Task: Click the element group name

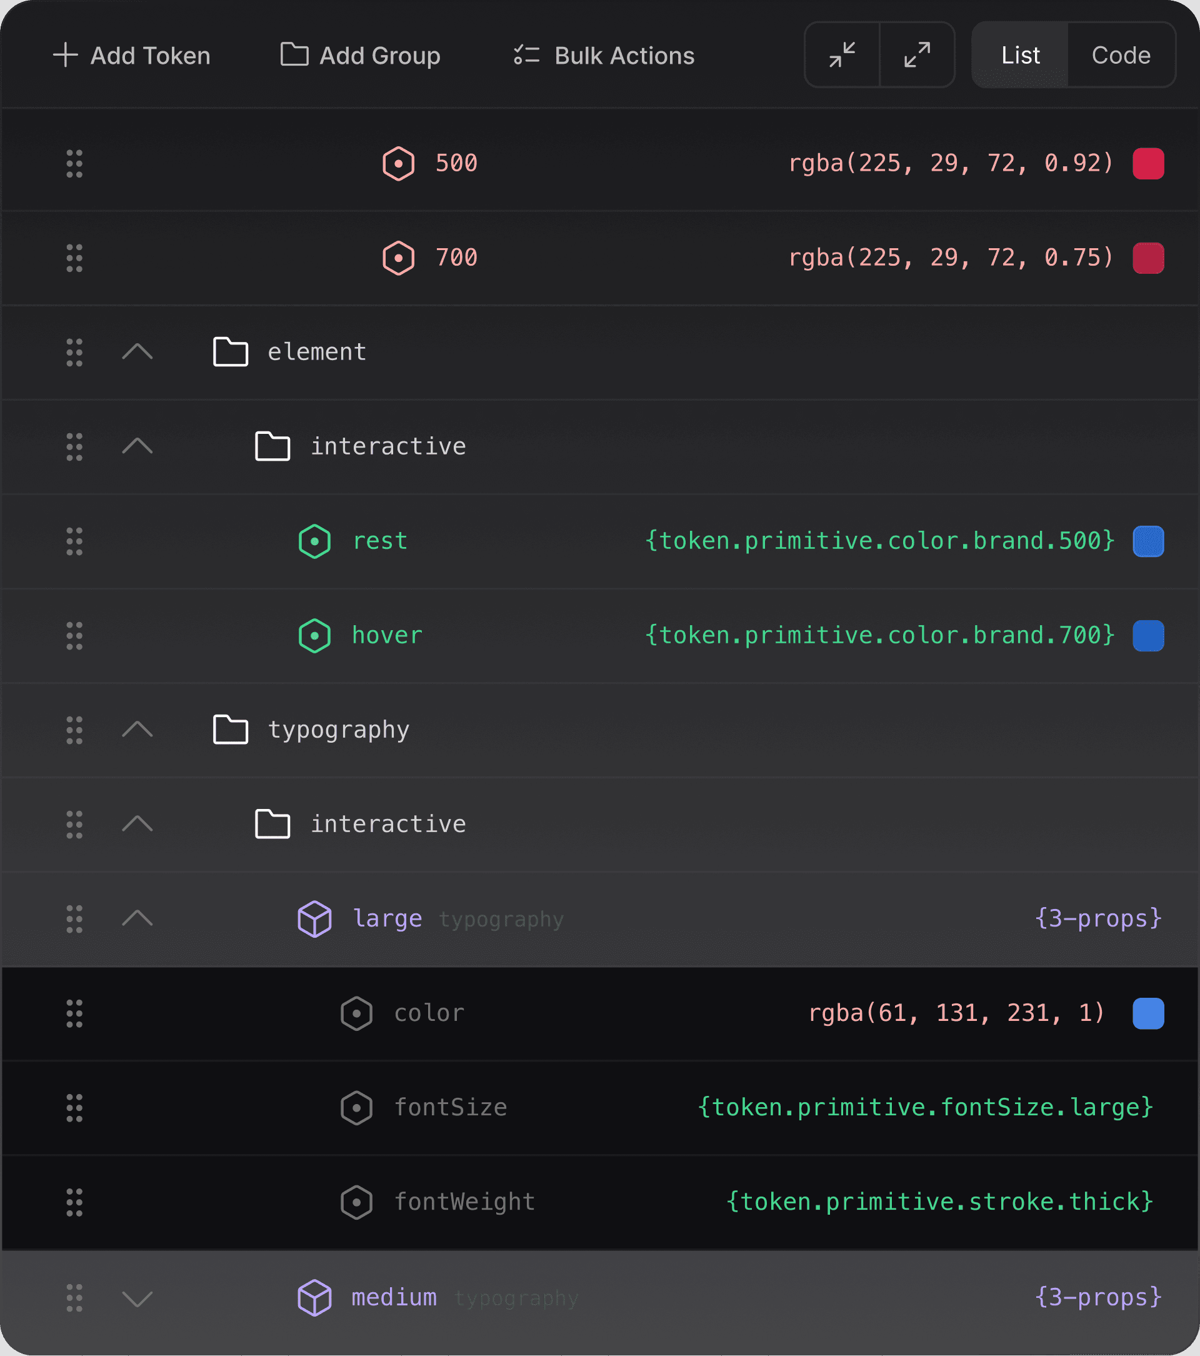Action: click(316, 351)
